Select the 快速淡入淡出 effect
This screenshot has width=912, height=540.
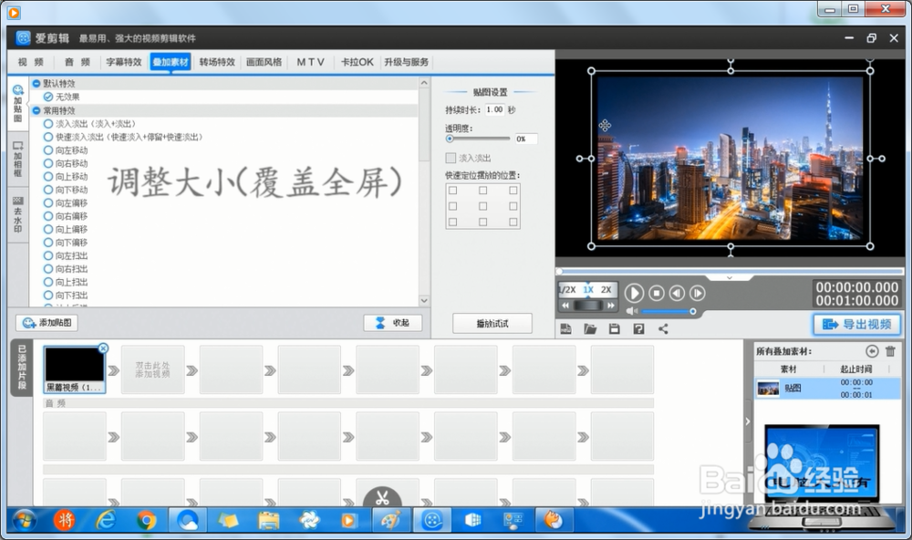123,137
